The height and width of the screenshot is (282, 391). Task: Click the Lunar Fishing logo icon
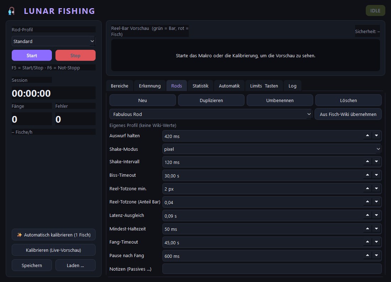coord(11,11)
